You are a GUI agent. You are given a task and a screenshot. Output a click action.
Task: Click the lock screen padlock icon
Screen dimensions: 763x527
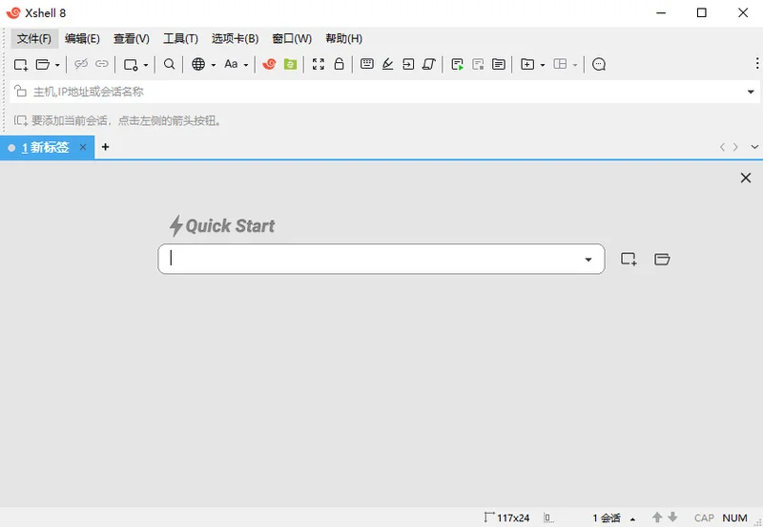point(340,64)
